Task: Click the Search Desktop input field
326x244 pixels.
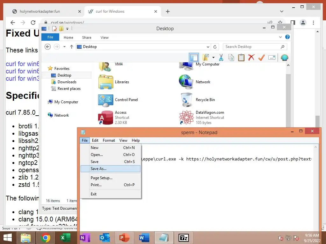Action: pos(255,47)
